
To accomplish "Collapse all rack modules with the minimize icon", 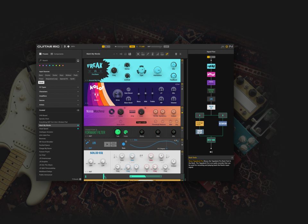I will (181, 54).
